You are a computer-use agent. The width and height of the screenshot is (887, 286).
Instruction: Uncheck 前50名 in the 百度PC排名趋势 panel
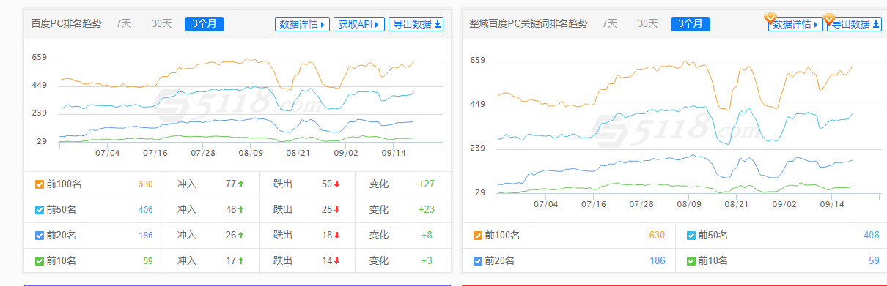tap(40, 210)
